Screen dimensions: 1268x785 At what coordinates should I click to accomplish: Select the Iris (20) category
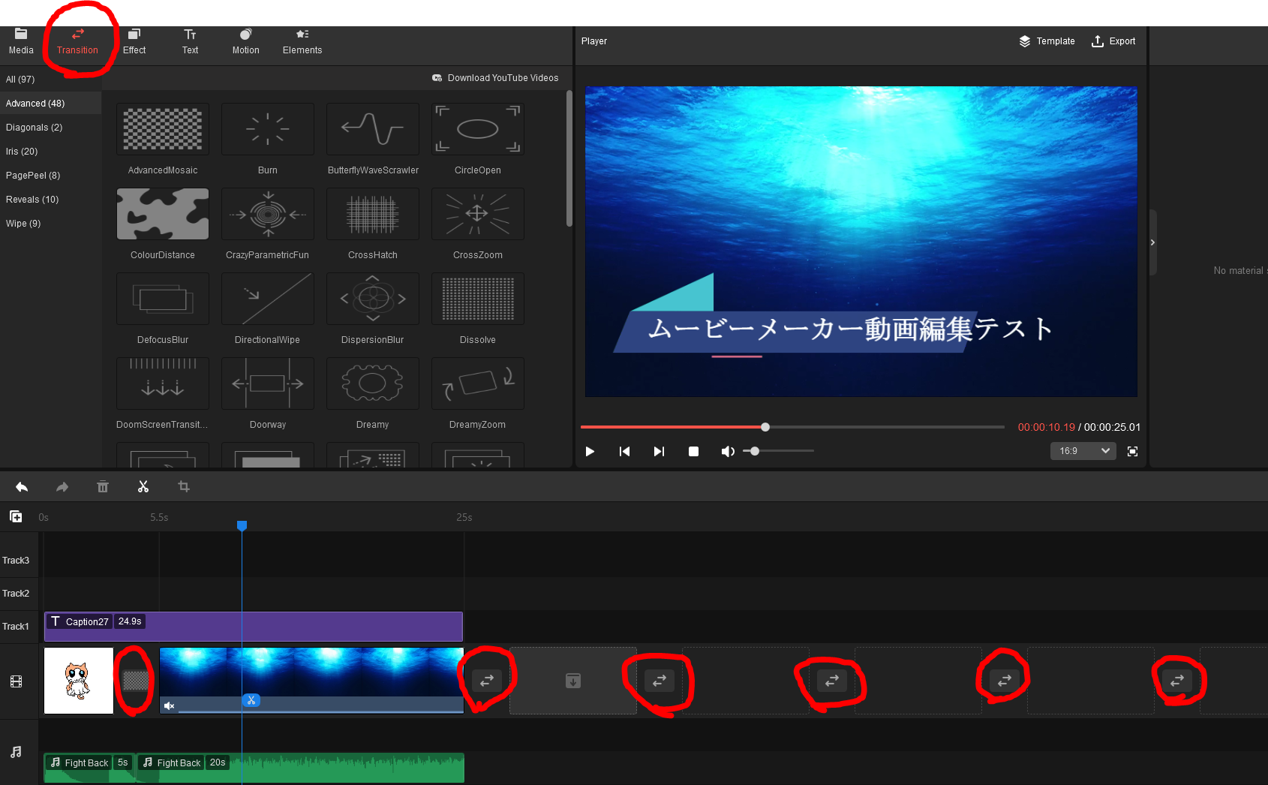(22, 151)
